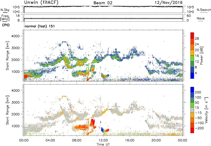The width and height of the screenshot is (211, 146).
Task: Click the '18' frequency axis value
Action: (x=18, y=16)
